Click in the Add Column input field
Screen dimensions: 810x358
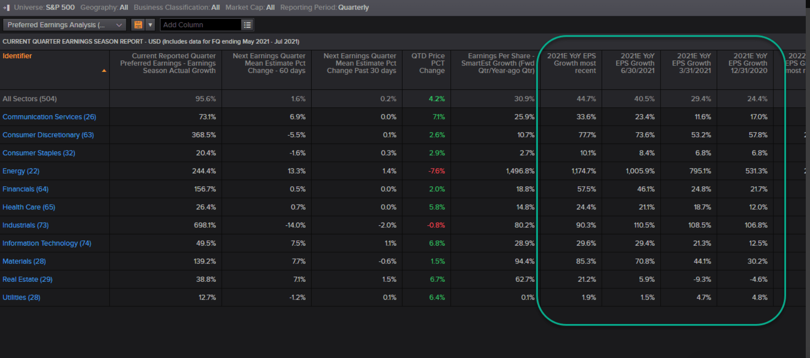[201, 25]
